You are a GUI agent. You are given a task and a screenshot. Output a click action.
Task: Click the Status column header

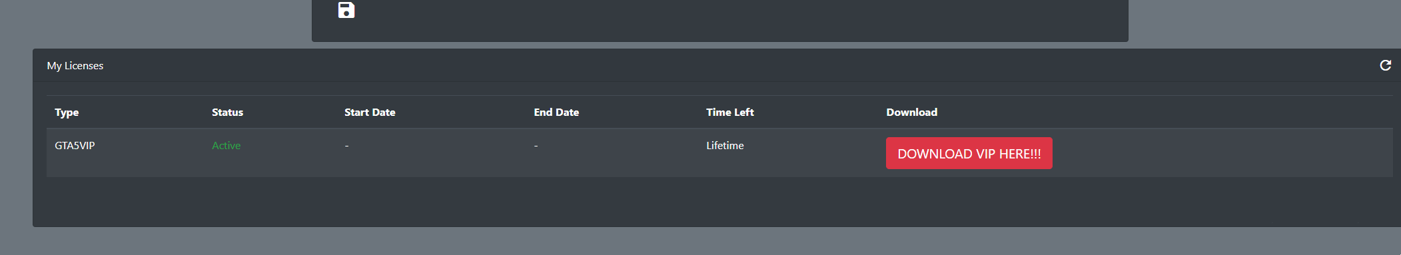[227, 112]
